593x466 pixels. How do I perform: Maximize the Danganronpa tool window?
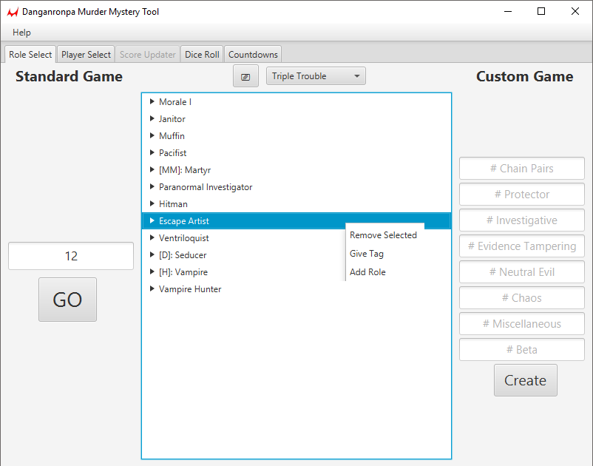point(541,11)
